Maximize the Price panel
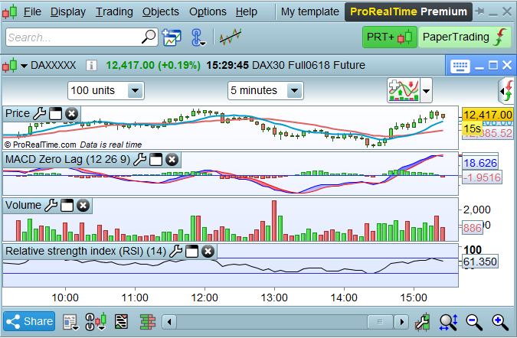 (x=55, y=114)
